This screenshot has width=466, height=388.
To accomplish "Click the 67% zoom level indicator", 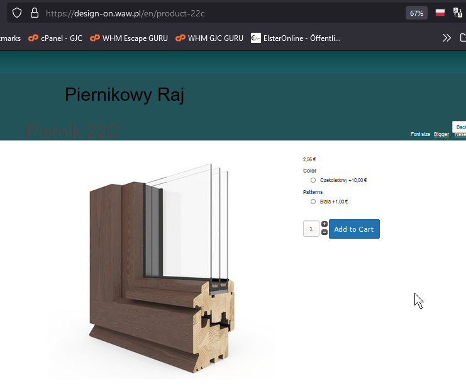I will (416, 13).
